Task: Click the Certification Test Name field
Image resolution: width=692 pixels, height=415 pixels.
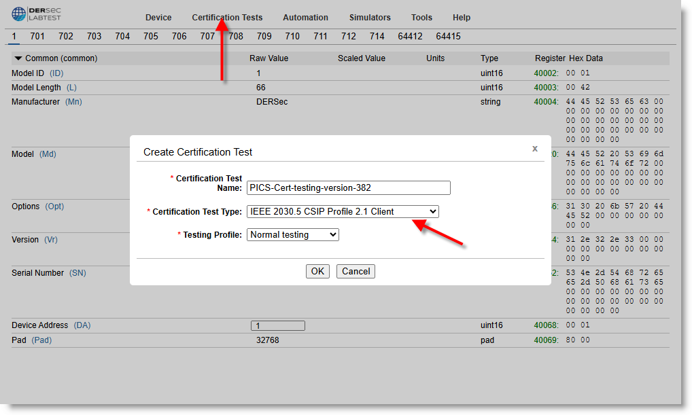Action: click(x=349, y=188)
